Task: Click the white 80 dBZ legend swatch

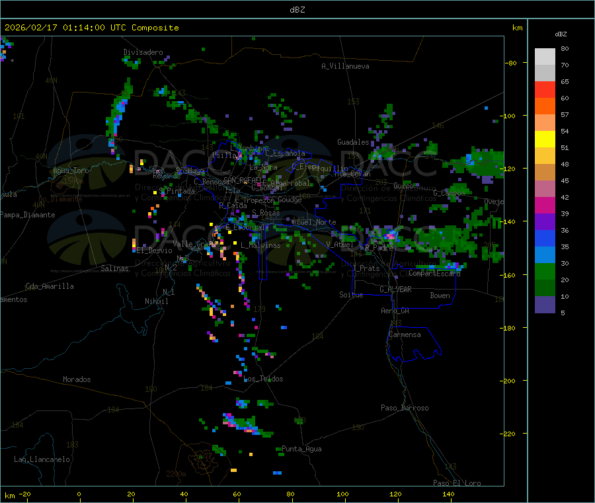Action: click(x=545, y=56)
